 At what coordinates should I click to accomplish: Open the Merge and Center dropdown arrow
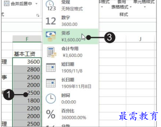pos(36,4)
